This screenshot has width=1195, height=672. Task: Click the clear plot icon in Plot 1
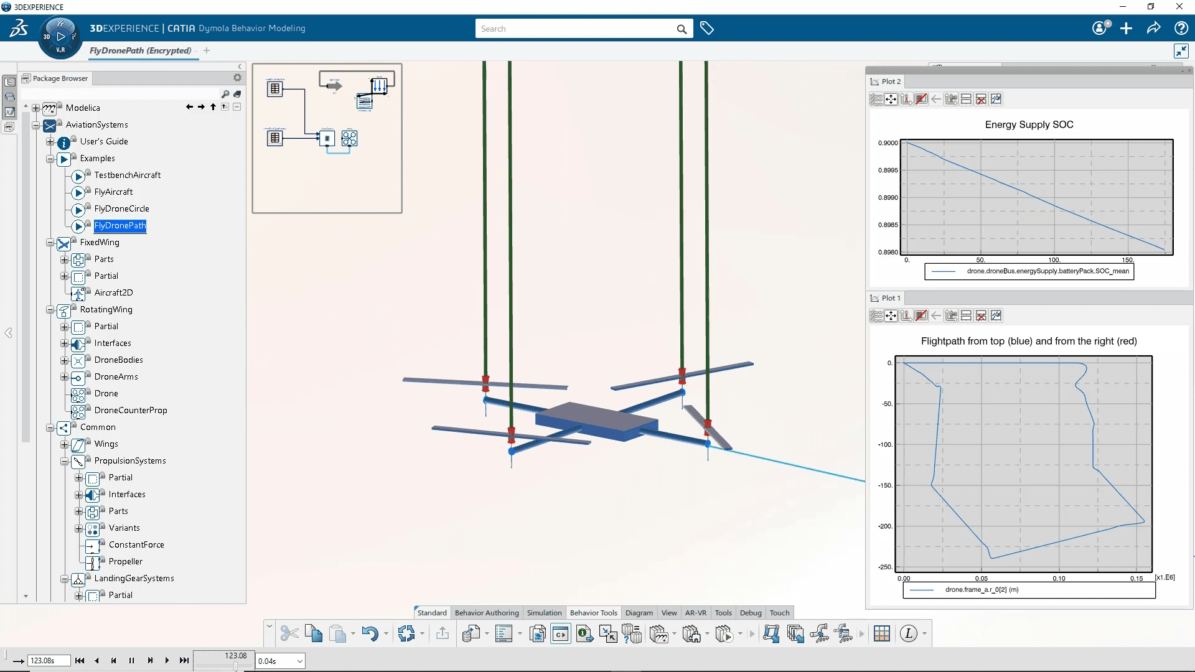pos(982,315)
